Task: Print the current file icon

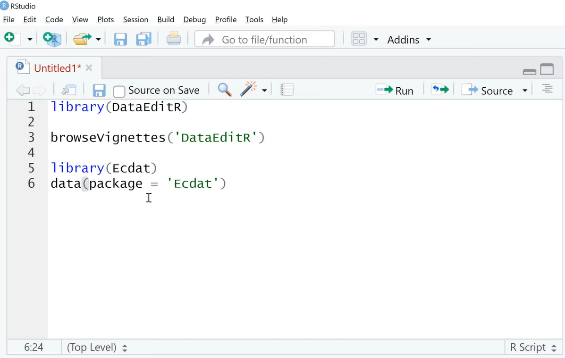Action: pos(174,39)
